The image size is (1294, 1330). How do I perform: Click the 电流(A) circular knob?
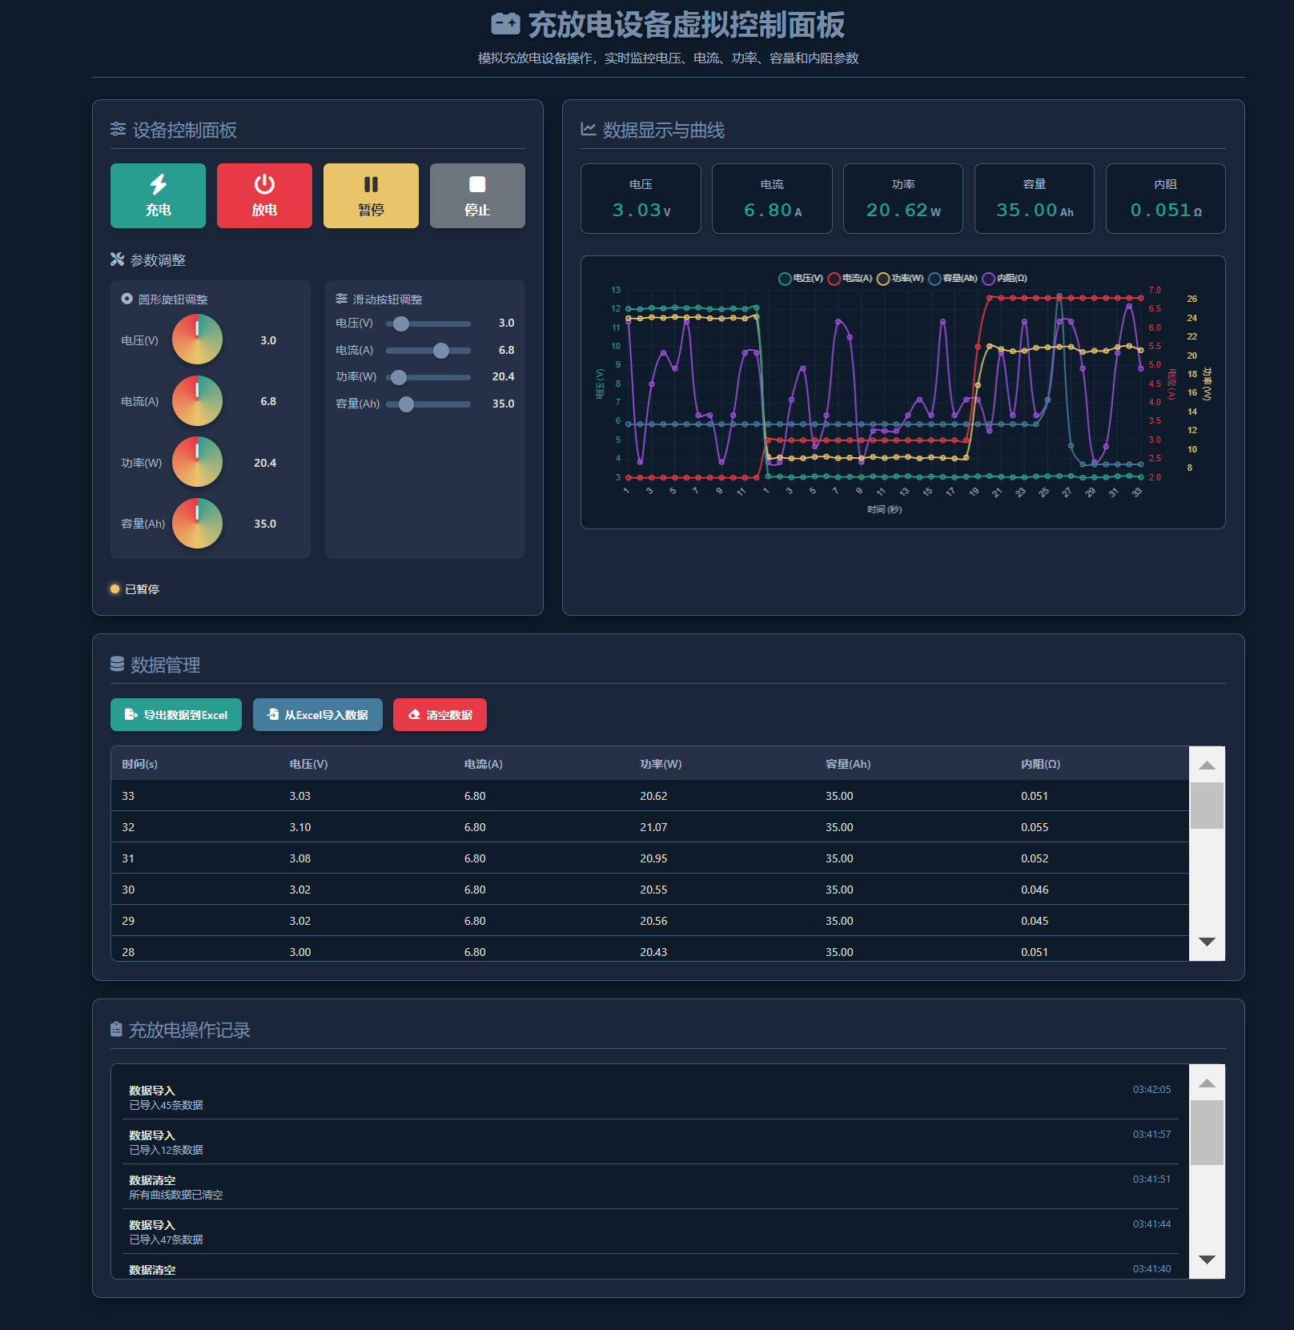pyautogui.click(x=198, y=401)
